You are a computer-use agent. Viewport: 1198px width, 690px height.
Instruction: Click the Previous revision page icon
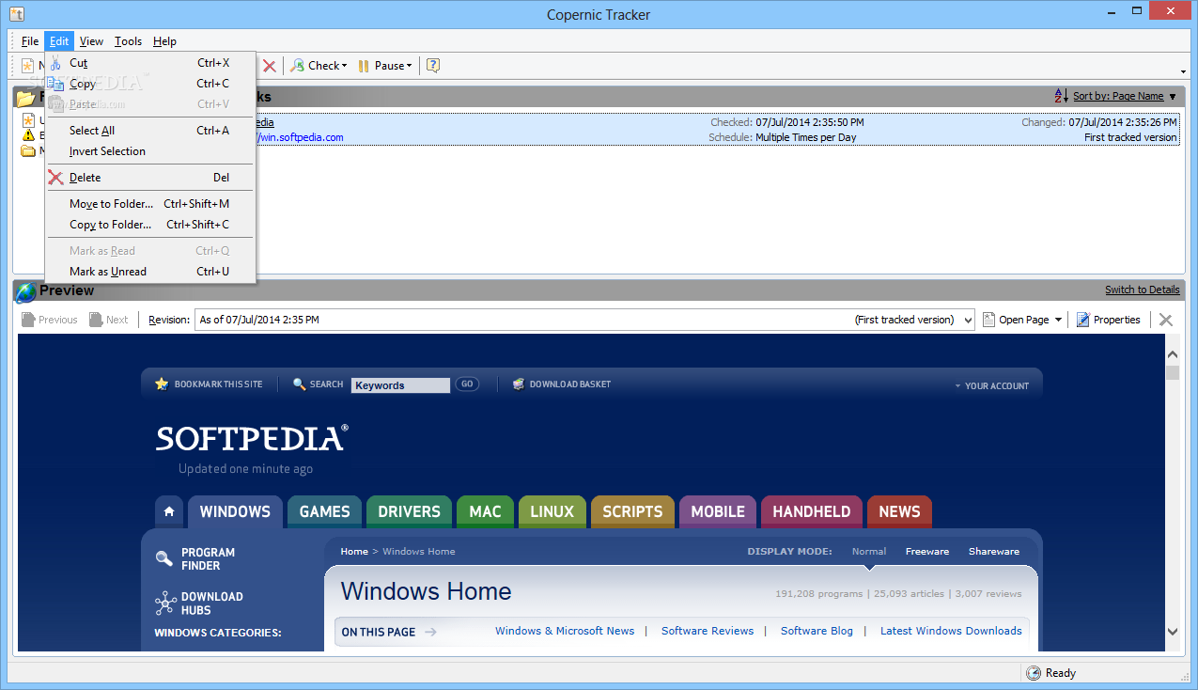pos(28,320)
